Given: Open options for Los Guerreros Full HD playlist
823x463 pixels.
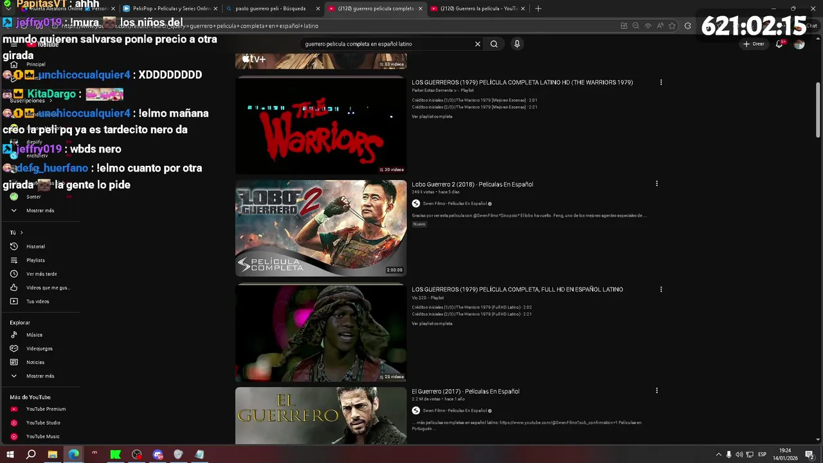Looking at the screenshot, I should tap(661, 289).
